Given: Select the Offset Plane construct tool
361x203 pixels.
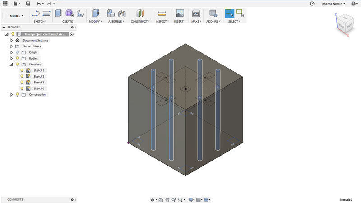Looking at the screenshot, I should coord(140,14).
